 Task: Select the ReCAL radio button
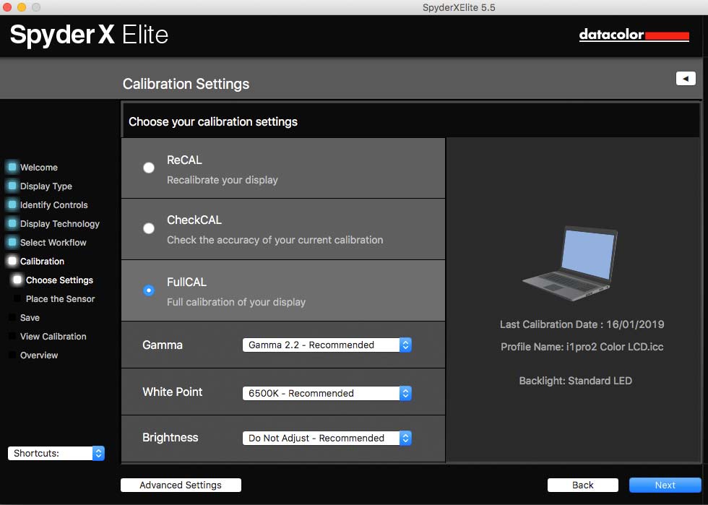pos(149,168)
